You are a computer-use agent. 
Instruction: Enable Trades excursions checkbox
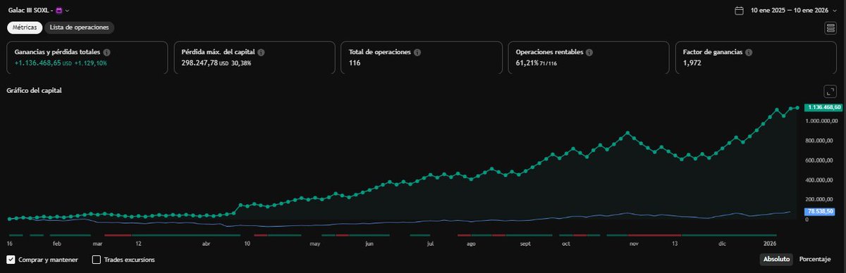(97, 260)
